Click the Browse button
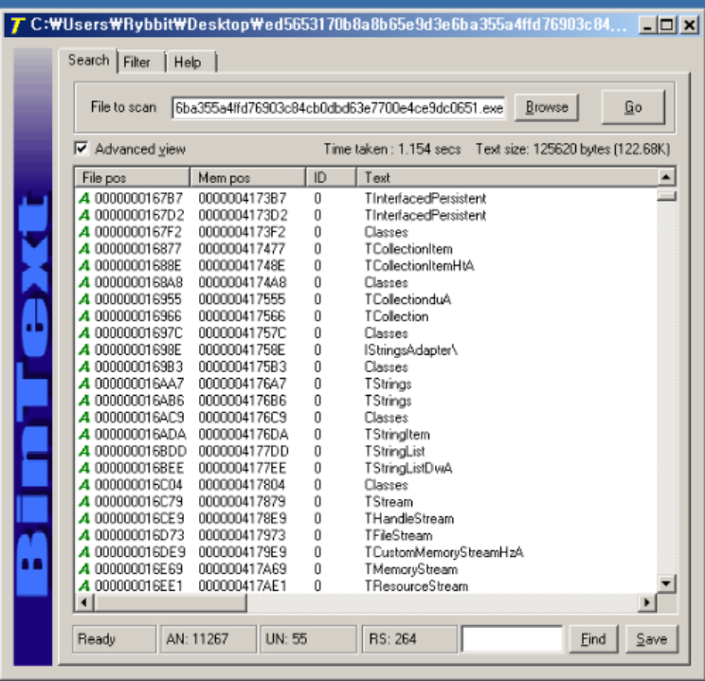 click(x=547, y=107)
